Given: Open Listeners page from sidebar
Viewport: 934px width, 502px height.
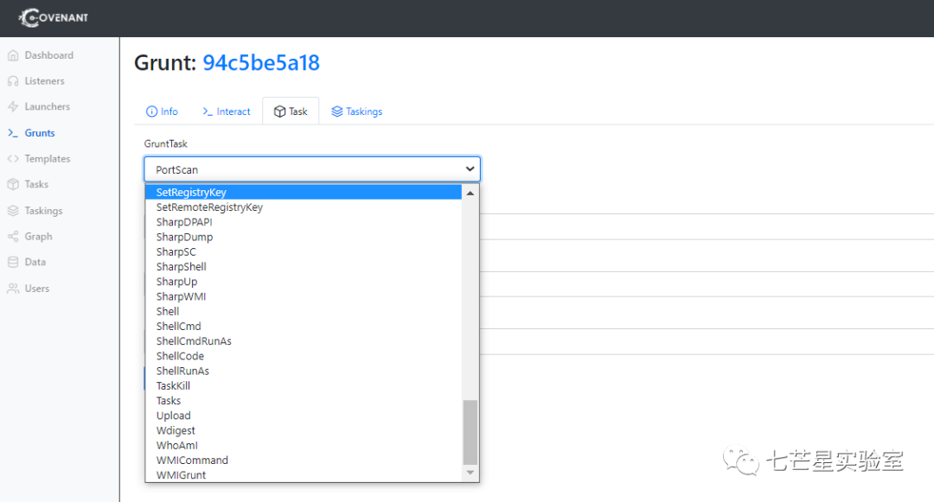Looking at the screenshot, I should [45, 81].
